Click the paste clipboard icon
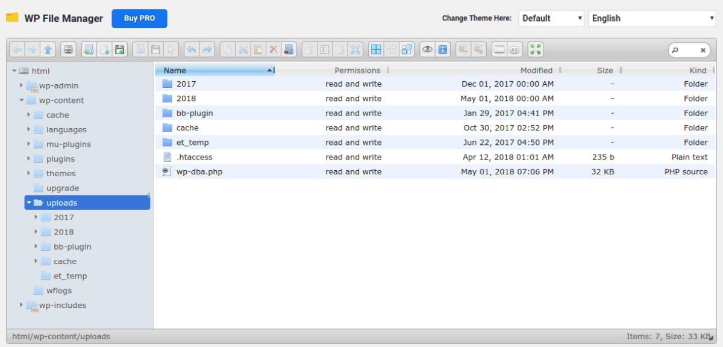 pyautogui.click(x=258, y=50)
